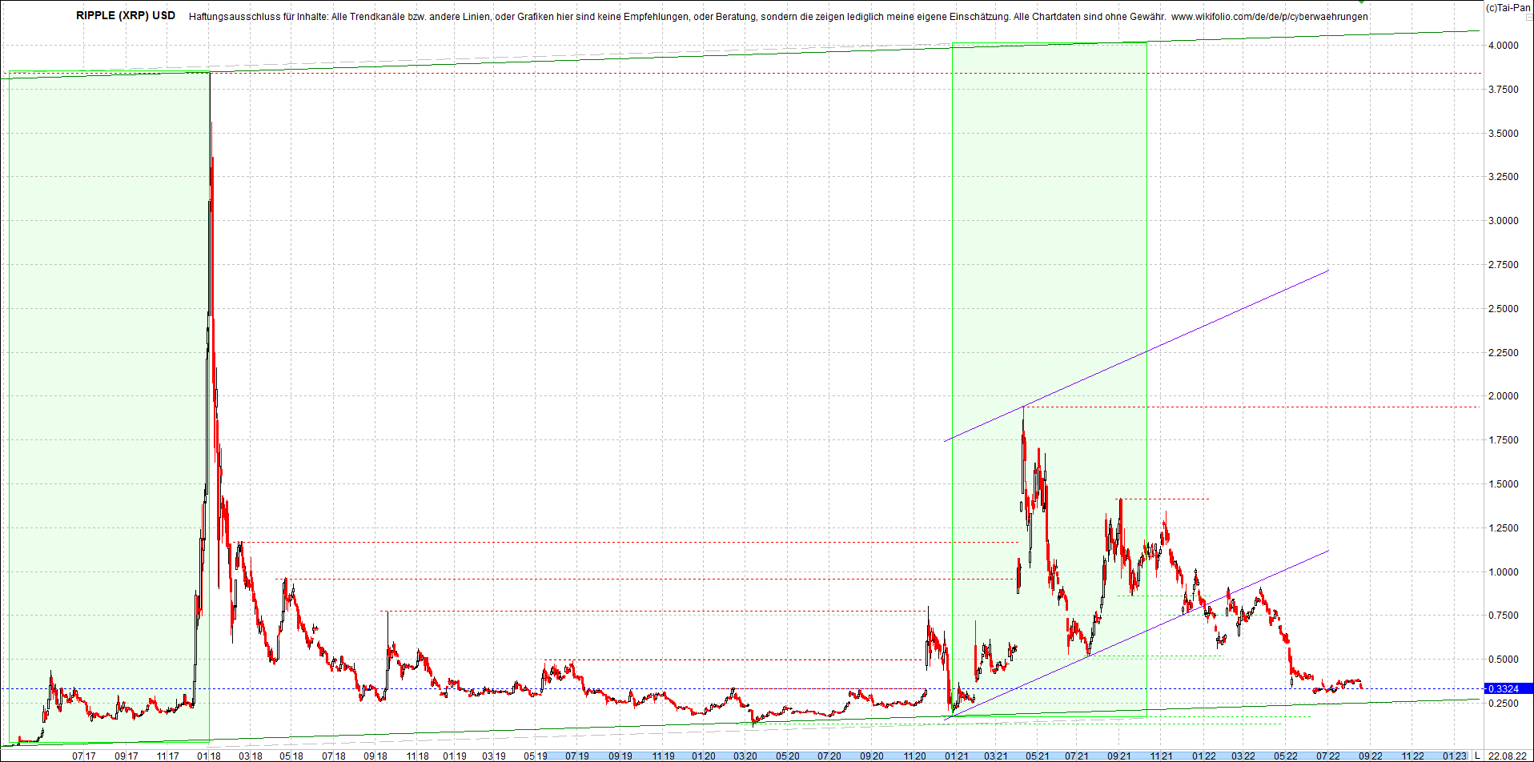Click the Haftungsausschluss disclaimer text
The width and height of the screenshot is (1534, 762).
coord(678,17)
